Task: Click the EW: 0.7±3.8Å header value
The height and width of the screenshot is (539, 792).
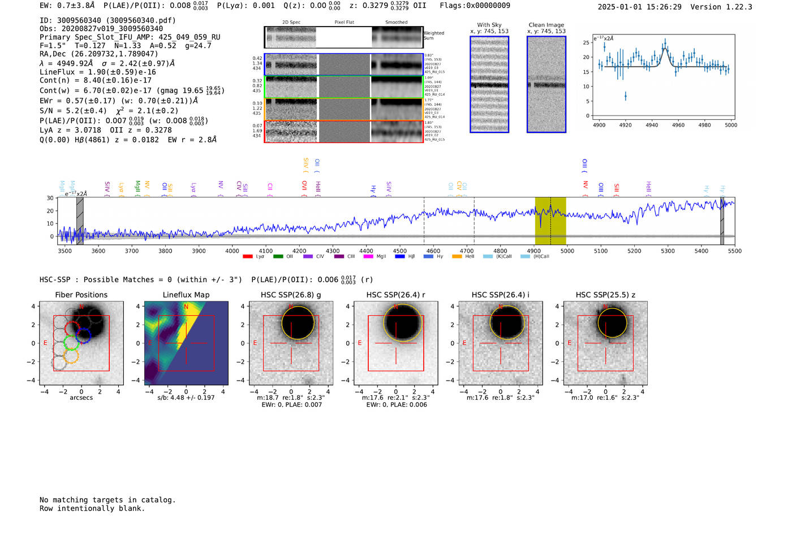Action: (67, 6)
